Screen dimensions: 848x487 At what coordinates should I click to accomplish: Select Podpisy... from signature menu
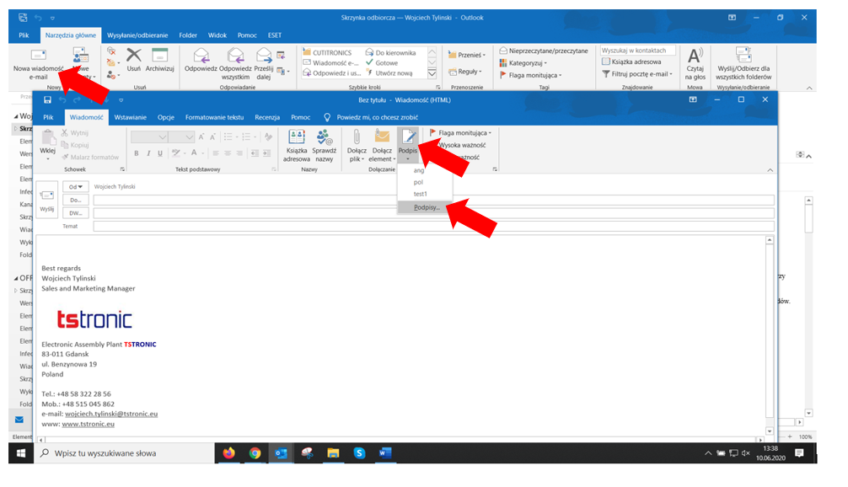pos(426,206)
